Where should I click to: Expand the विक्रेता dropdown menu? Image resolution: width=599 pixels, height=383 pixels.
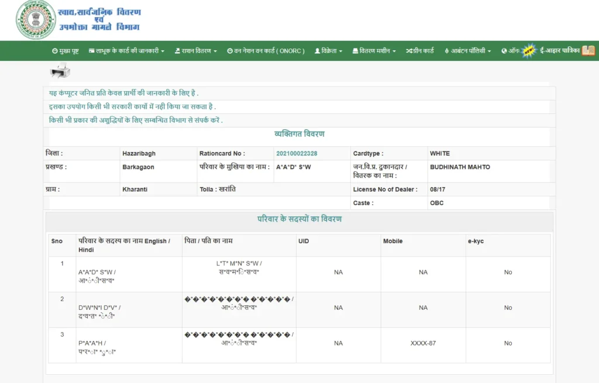point(328,51)
